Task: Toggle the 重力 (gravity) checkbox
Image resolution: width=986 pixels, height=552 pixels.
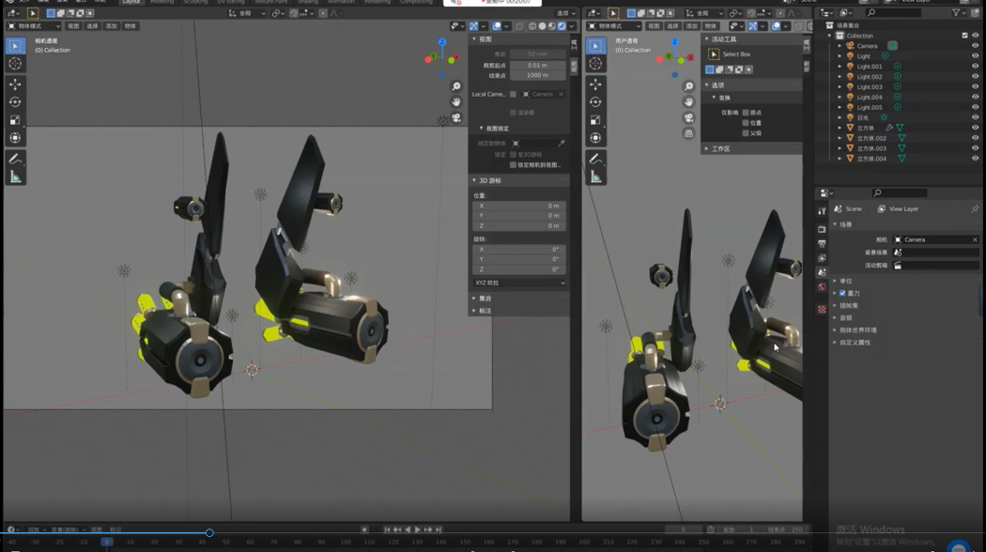Action: (842, 294)
